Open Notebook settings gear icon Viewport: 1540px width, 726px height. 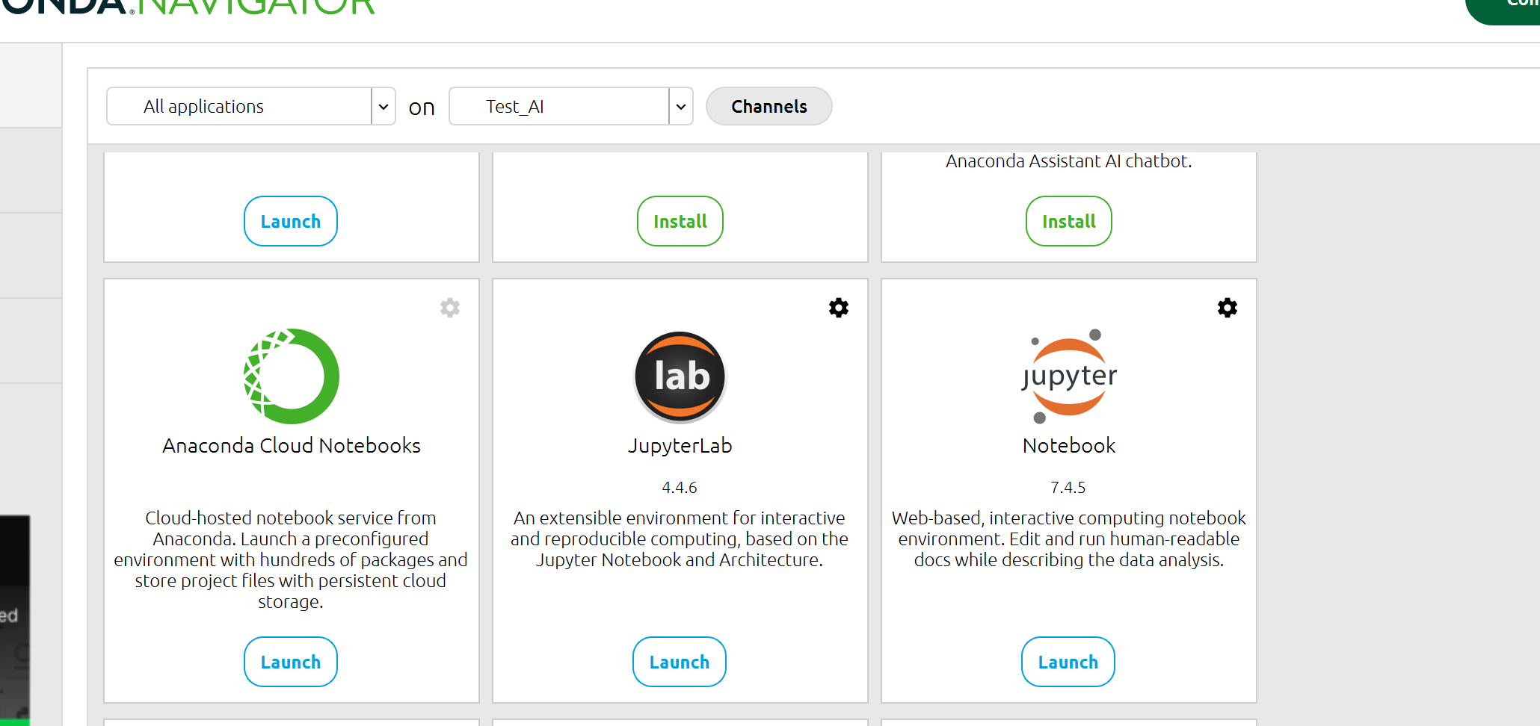pyautogui.click(x=1228, y=308)
